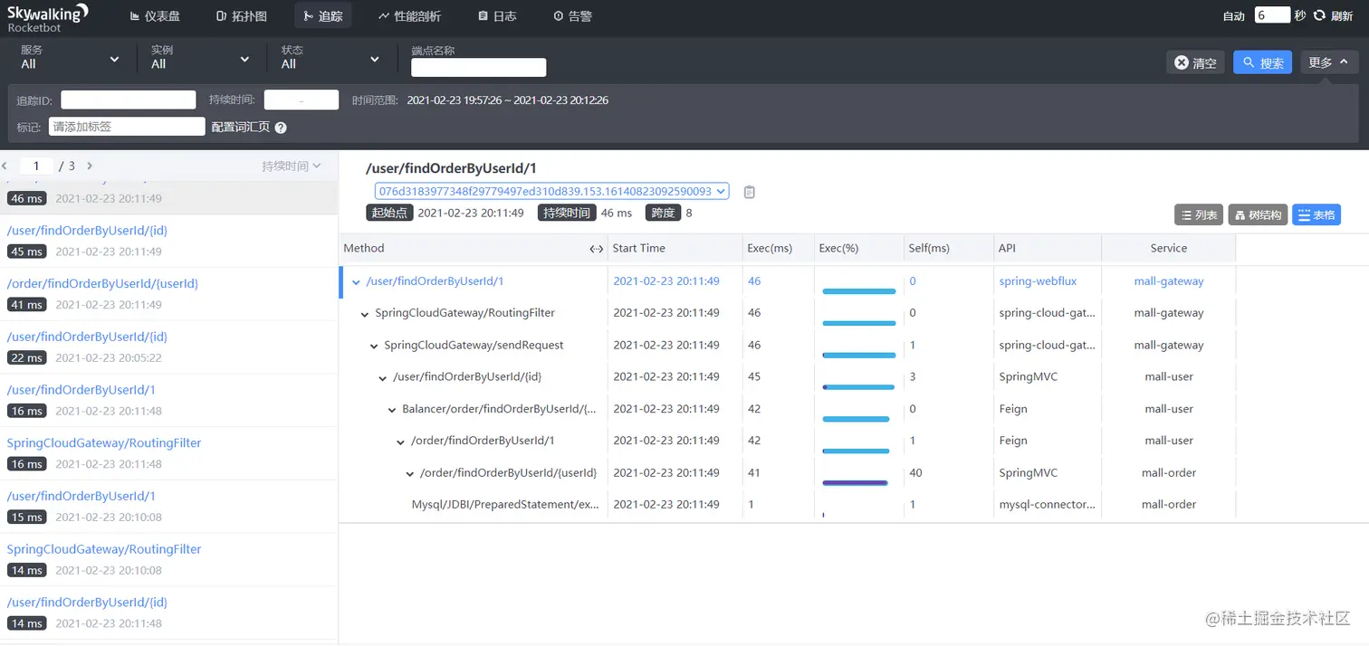The image size is (1369, 646).
Task: Open the 状态 status dropdown
Action: pos(330,58)
